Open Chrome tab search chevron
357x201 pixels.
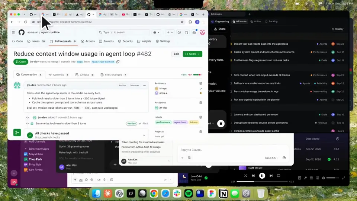tap(25, 15)
